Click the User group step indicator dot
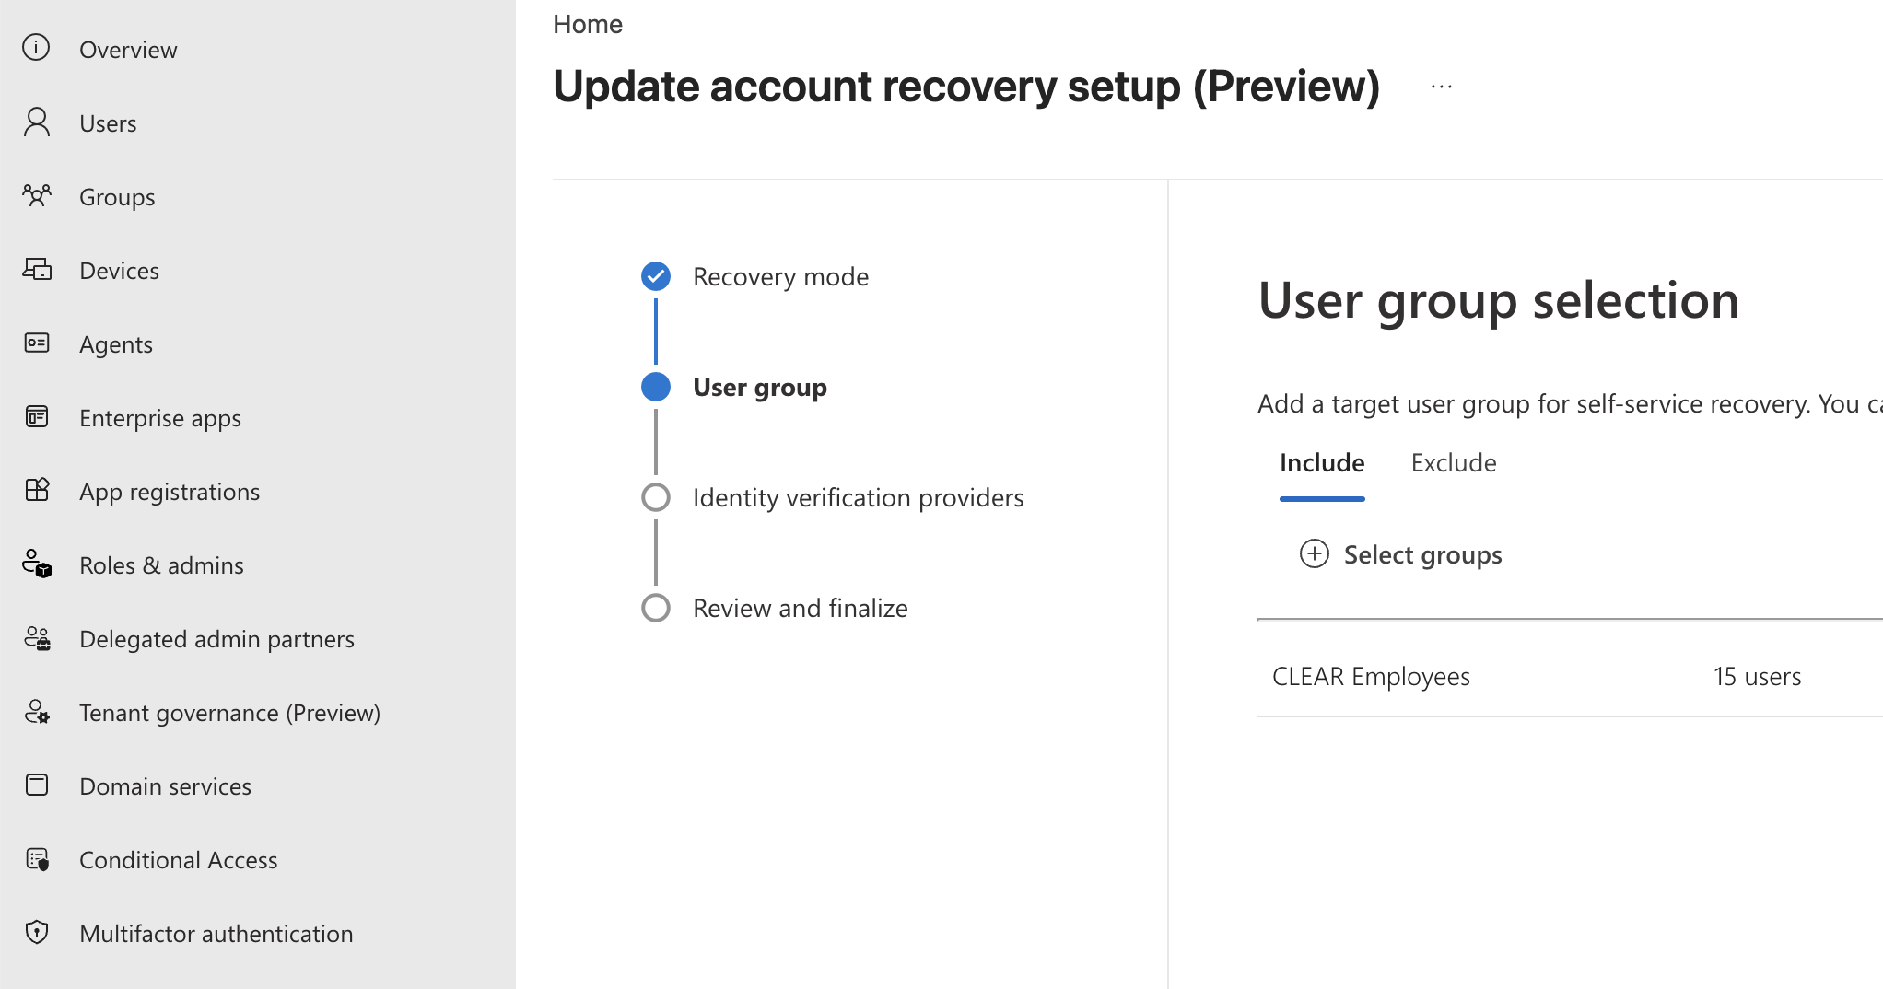Screen dimensions: 1883x989 (x=655, y=387)
